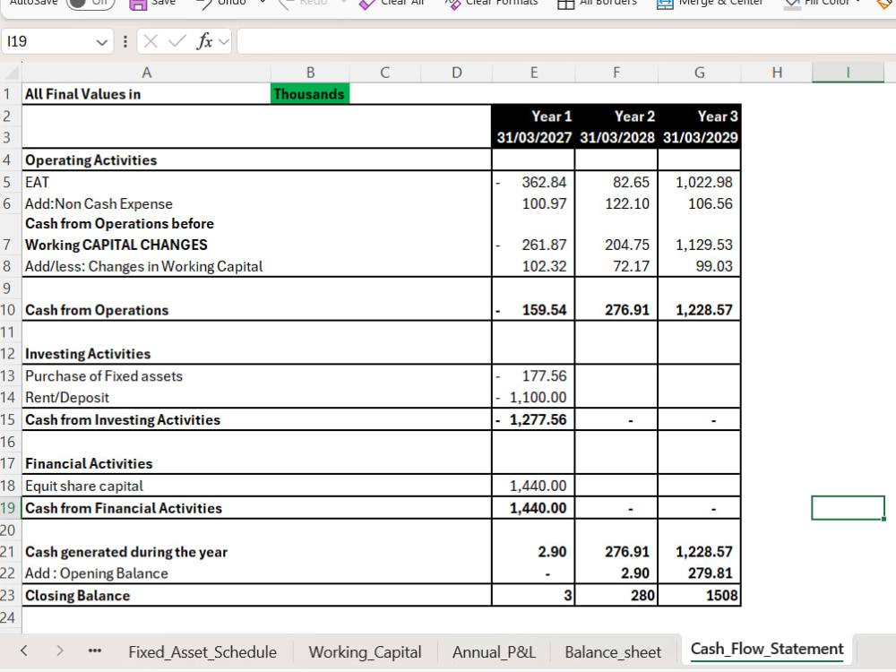Expand the dropdown next to fx

(223, 42)
